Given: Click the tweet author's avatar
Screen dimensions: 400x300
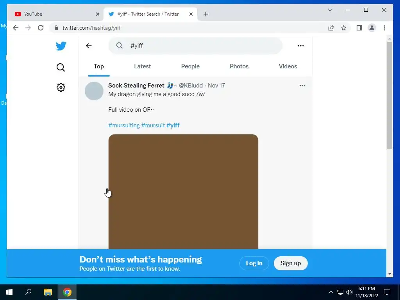Looking at the screenshot, I should (x=94, y=91).
